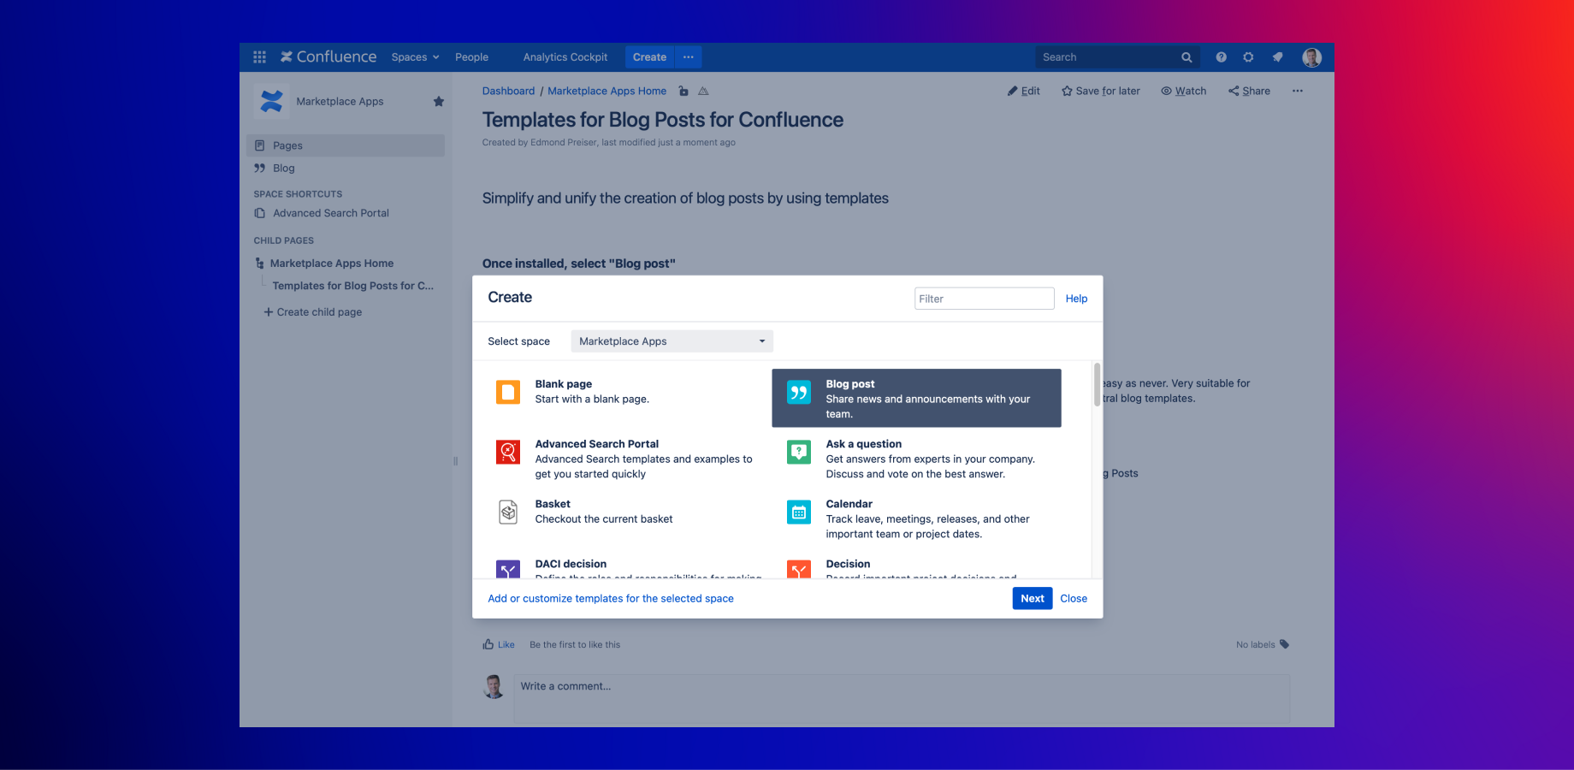Select the DACI decision template icon
Screen dimensions: 1574x770
(508, 569)
